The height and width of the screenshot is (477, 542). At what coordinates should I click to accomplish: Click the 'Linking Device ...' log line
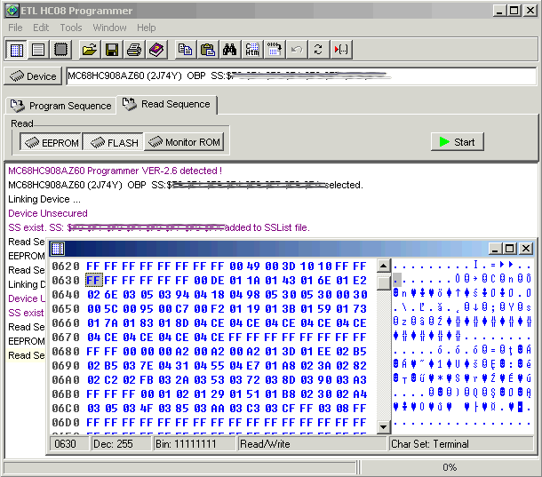pos(44,199)
